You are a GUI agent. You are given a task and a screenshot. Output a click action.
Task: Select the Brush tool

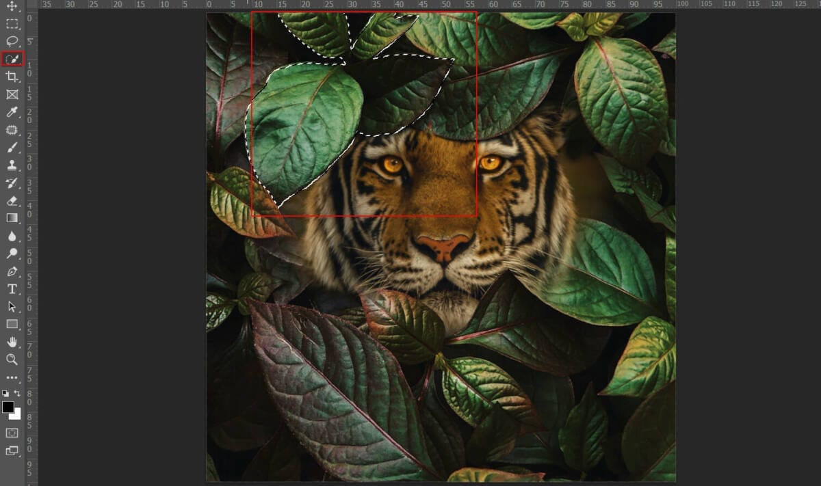pyautogui.click(x=12, y=148)
